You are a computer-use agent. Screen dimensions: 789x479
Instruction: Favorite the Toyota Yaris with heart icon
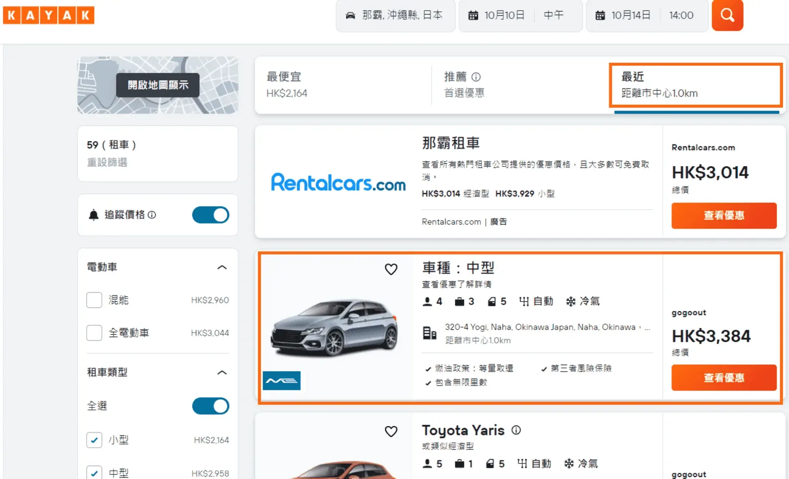tap(391, 431)
